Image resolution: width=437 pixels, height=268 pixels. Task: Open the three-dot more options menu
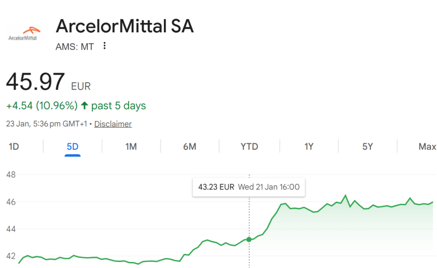tap(105, 46)
